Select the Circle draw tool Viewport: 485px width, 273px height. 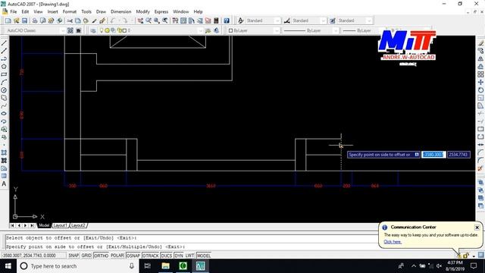coord(4,90)
